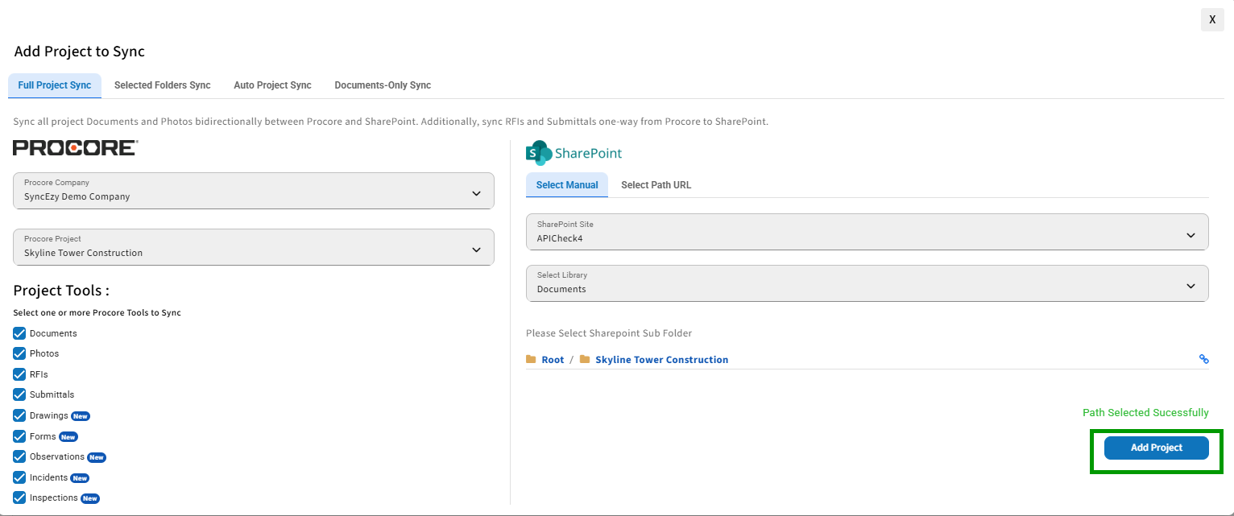Click the sync description starting with Sync all project Documents
Screen dimensions: 1234x516
pyautogui.click(x=391, y=122)
